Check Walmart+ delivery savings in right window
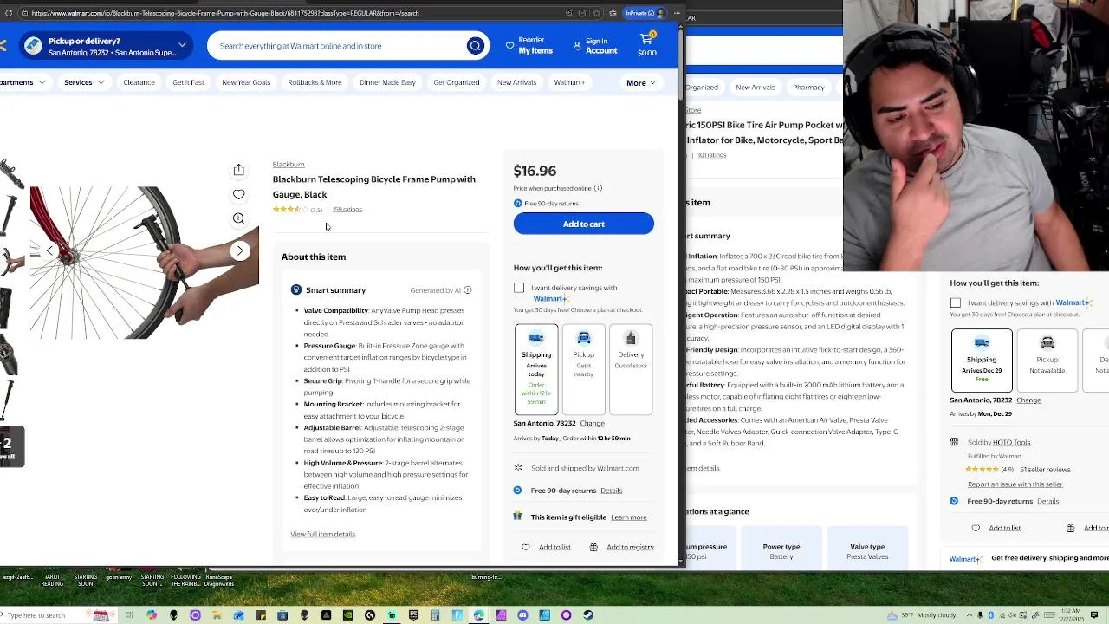This screenshot has width=1109, height=624. [x=956, y=303]
